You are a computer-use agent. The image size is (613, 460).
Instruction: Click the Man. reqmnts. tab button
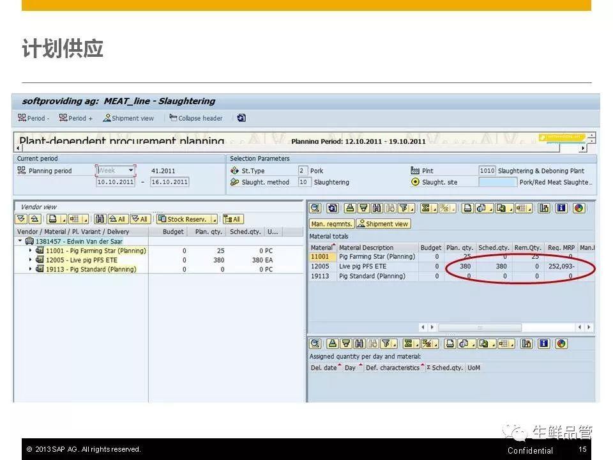[331, 224]
